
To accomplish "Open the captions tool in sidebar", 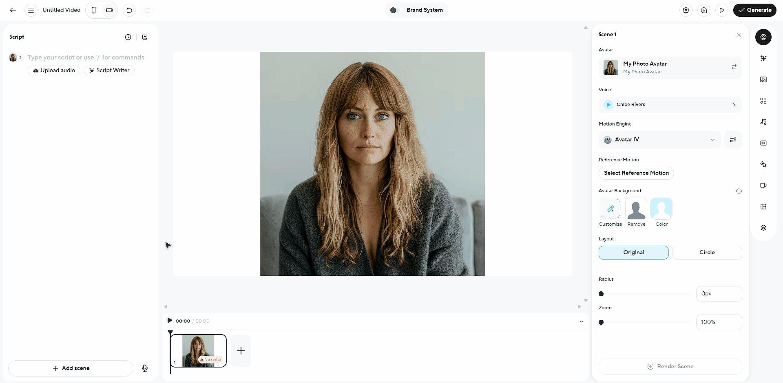I will (763, 143).
